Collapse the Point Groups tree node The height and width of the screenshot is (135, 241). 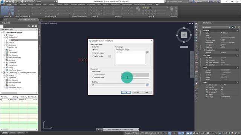[x=4, y=37]
